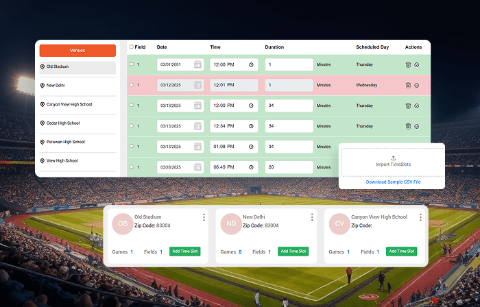Viewport: 480px width, 307px height.
Task: Delete the 03/01/2001 time slot with trash icon
Action: click(408, 64)
